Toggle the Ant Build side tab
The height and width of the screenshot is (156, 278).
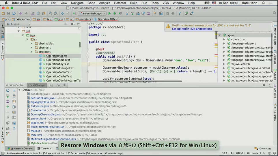pos(275,91)
